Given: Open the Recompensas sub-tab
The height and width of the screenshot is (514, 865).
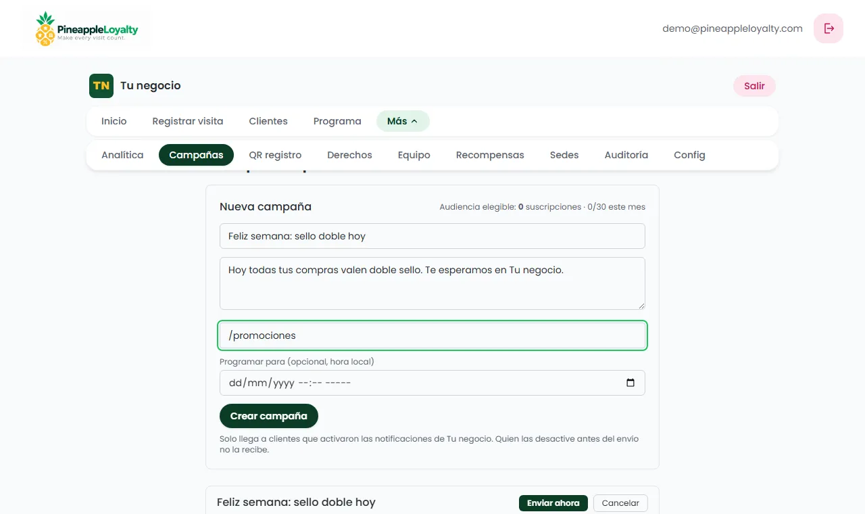Looking at the screenshot, I should point(490,155).
